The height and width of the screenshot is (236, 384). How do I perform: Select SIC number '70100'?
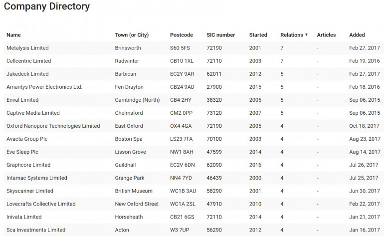214,139
